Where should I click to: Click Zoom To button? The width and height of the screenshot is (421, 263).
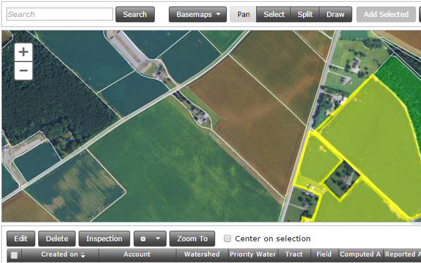192,239
